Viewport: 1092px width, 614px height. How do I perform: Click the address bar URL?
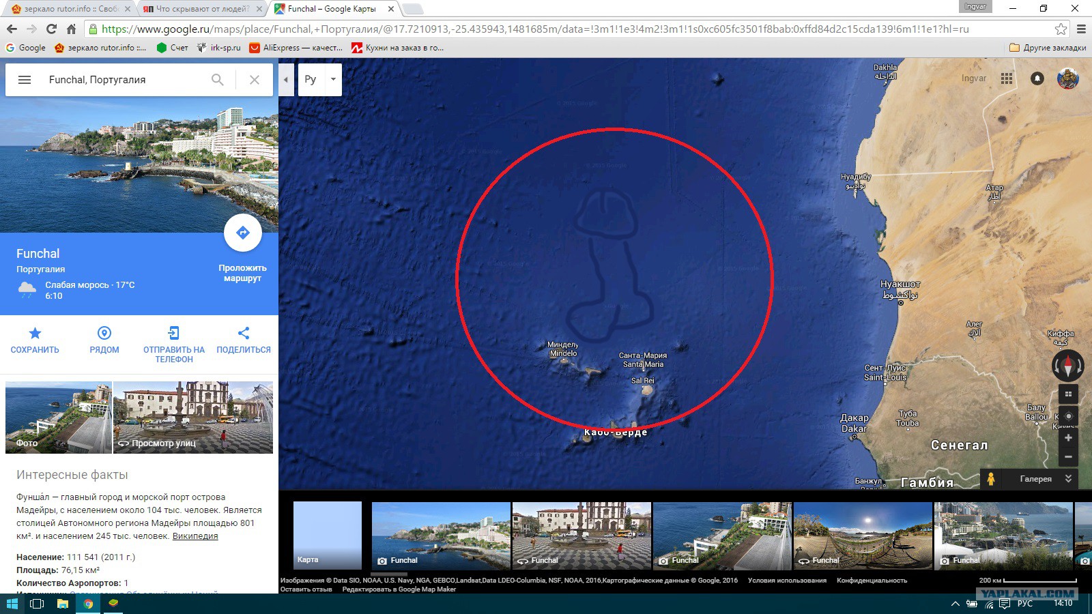coord(535,29)
